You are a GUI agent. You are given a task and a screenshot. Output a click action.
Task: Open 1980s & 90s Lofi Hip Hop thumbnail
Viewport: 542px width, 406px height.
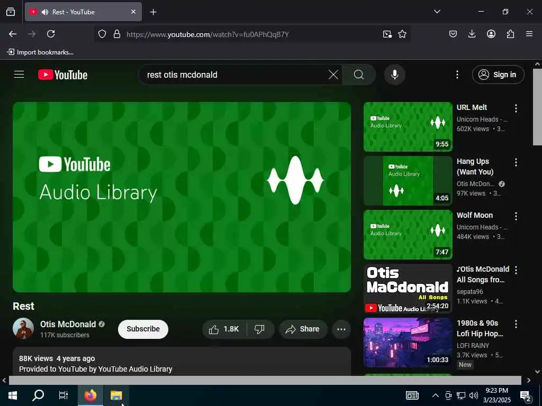tap(408, 342)
